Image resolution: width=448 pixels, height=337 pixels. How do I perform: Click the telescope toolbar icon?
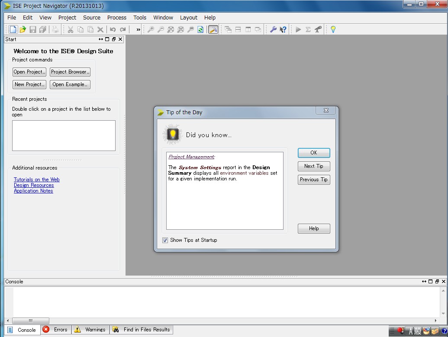click(318, 29)
